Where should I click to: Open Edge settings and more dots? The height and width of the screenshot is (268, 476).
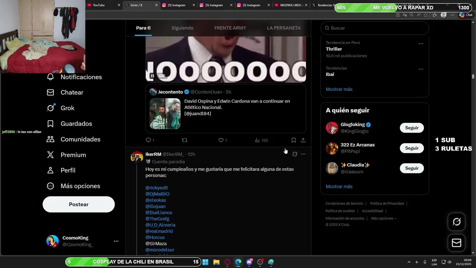[452, 15]
